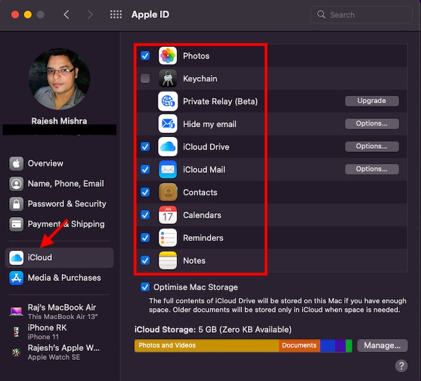This screenshot has height=381, width=421.
Task: Open Options for iCloud Drive
Action: tap(372, 146)
